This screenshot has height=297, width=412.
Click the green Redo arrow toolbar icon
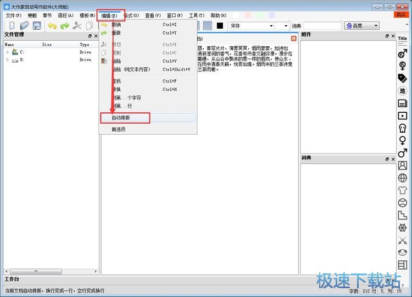(x=65, y=26)
